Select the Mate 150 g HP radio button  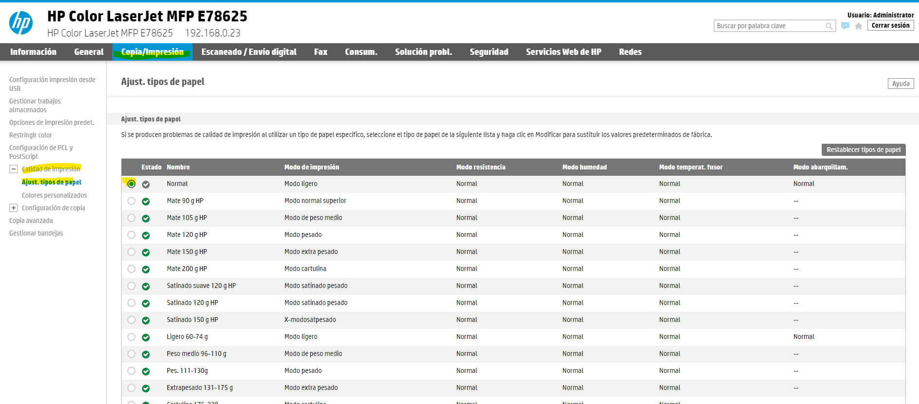131,252
